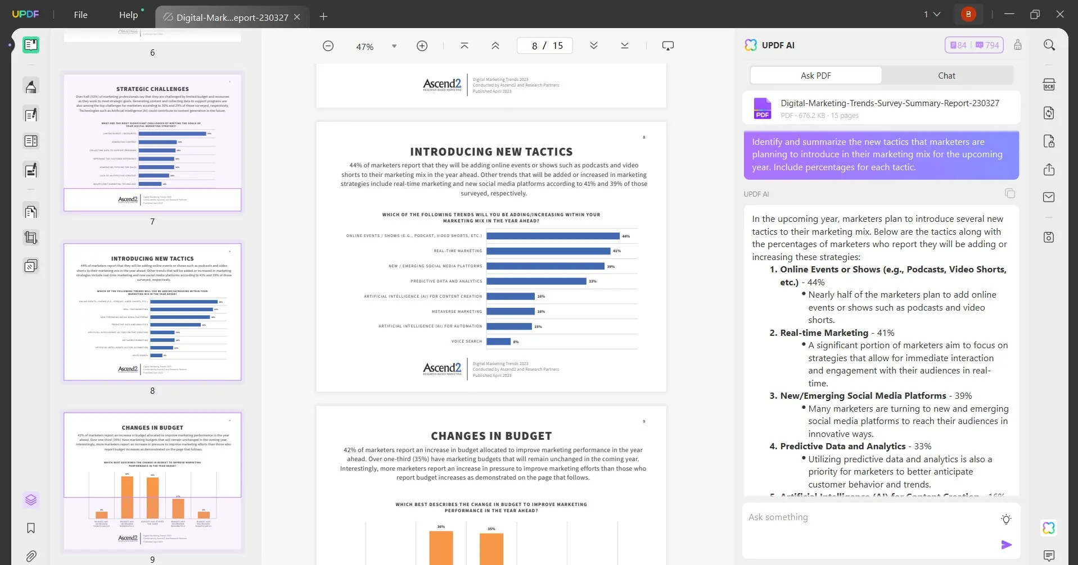This screenshot has height=565, width=1078.
Task: Open the Edit PDF tool
Action: [x=31, y=115]
